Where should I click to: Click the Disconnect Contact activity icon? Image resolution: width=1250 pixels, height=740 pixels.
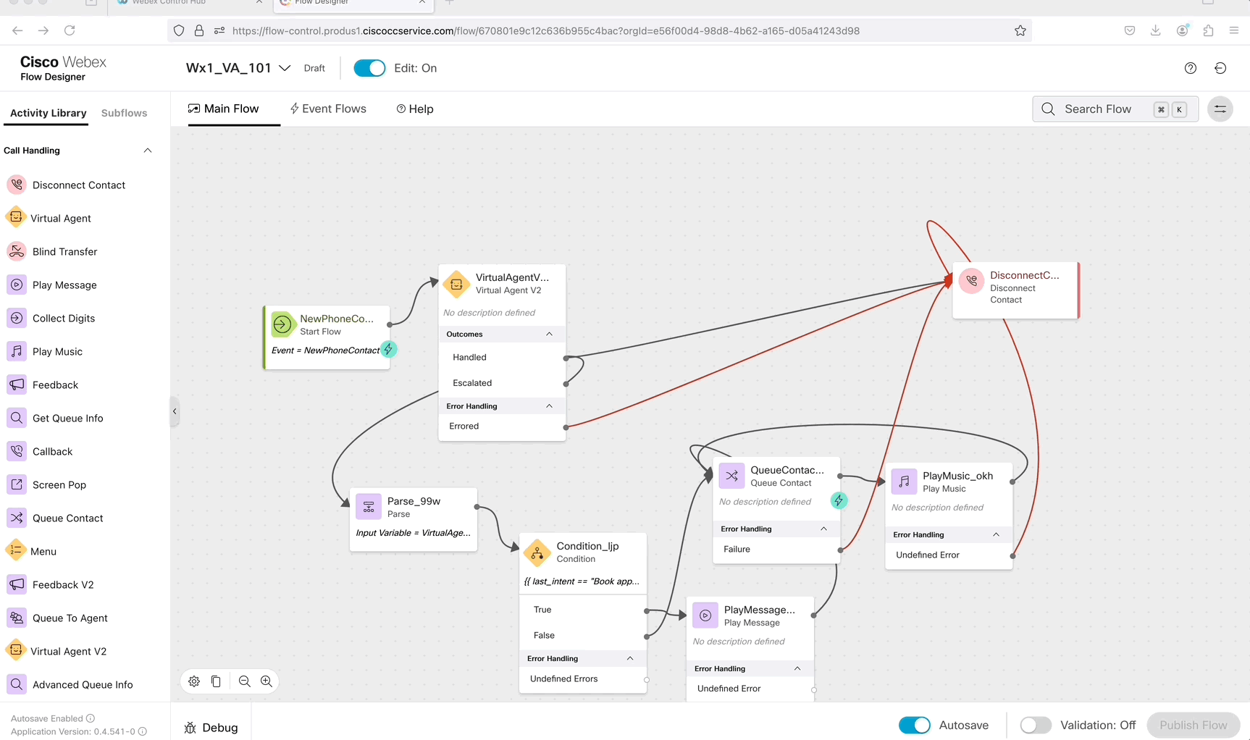(x=17, y=185)
